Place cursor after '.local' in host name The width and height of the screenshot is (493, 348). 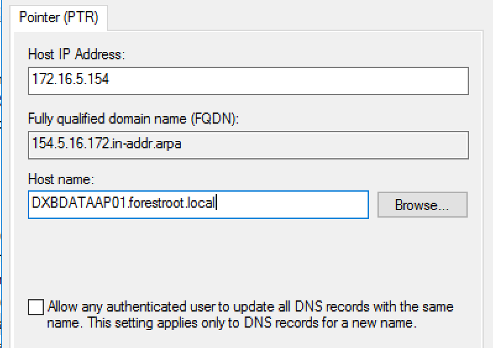point(216,203)
